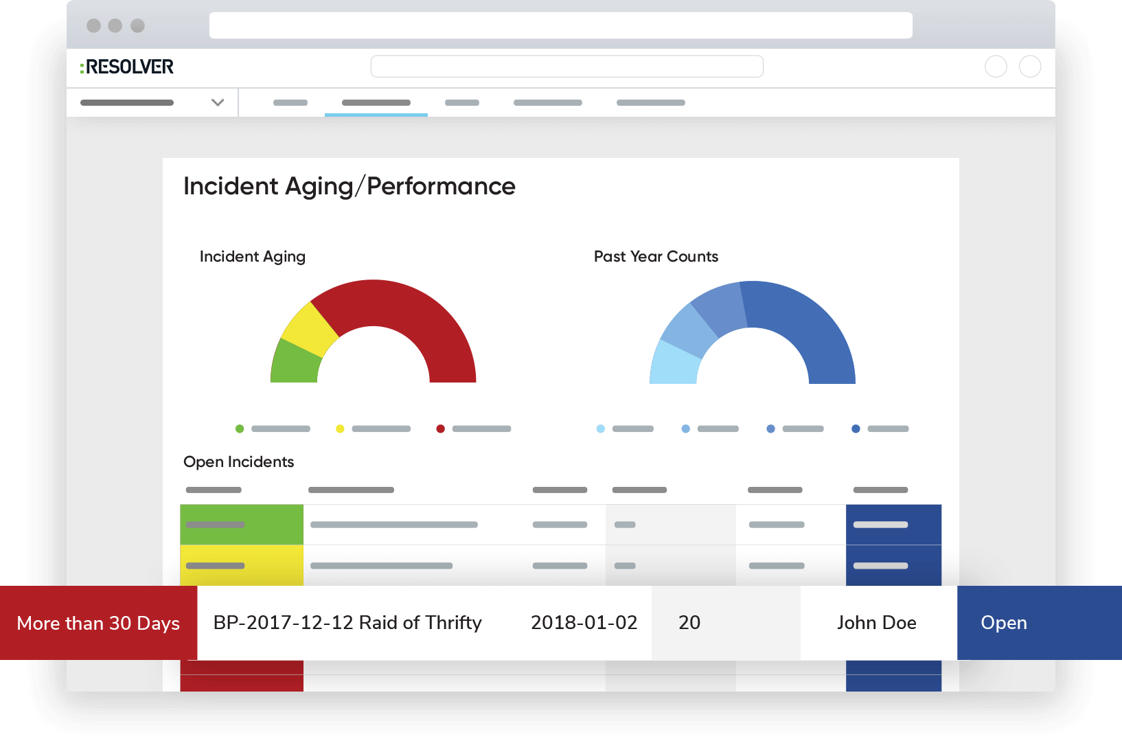Image resolution: width=1122 pixels, height=741 pixels.
Task: Click the Open status button
Action: pos(1004,623)
